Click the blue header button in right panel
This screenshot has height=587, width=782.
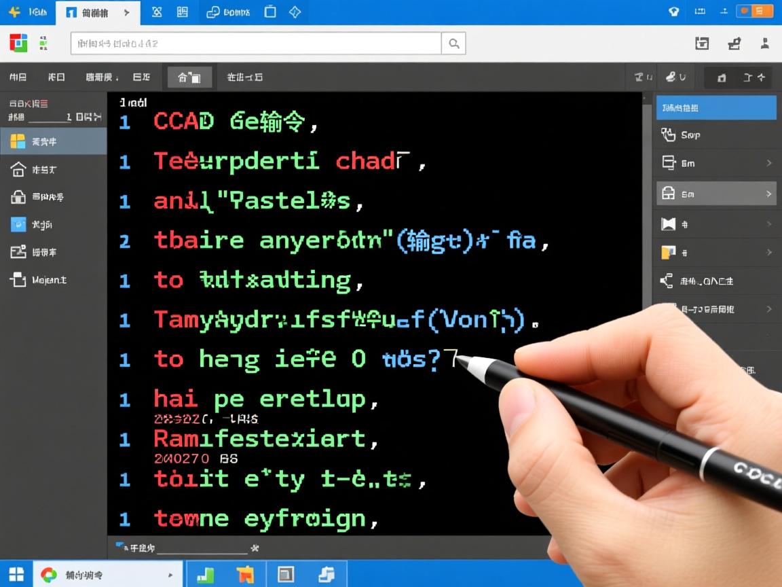[715, 107]
